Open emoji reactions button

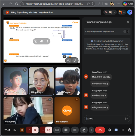tap(66, 130)
